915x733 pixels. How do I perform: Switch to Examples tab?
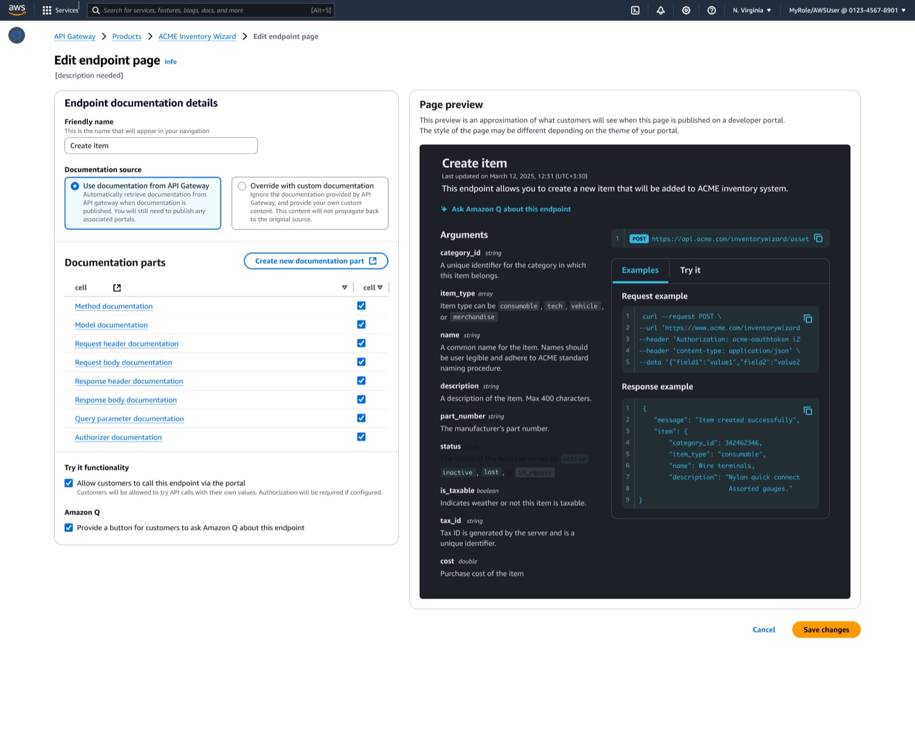coord(640,270)
